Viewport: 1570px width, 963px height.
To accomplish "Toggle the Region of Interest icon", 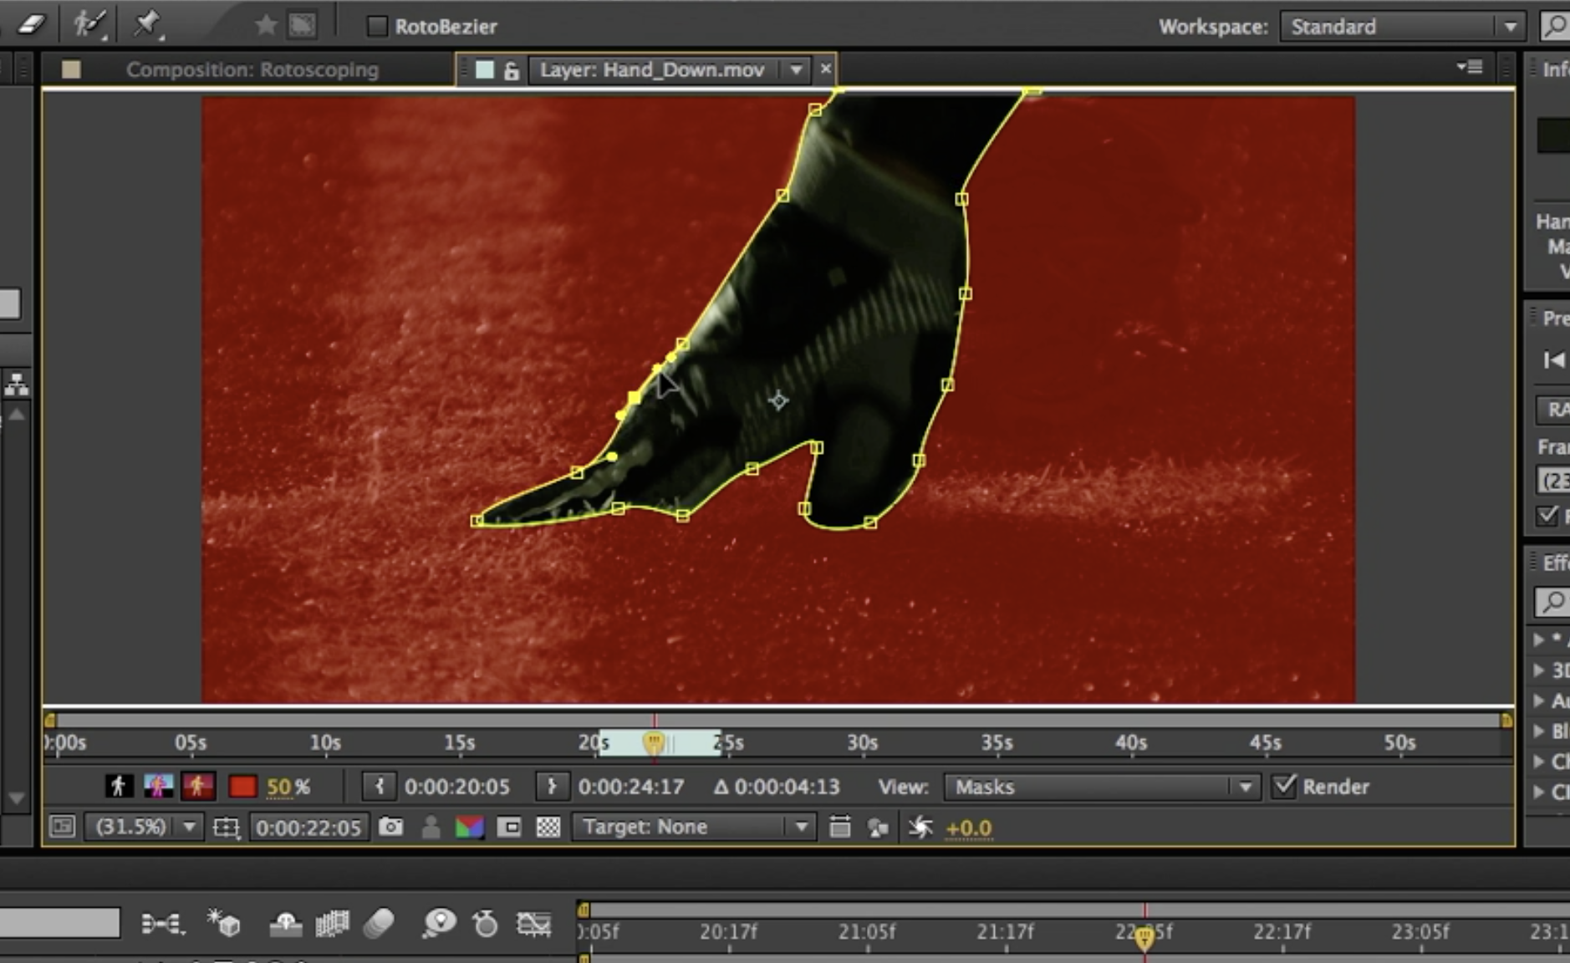I will (x=508, y=827).
